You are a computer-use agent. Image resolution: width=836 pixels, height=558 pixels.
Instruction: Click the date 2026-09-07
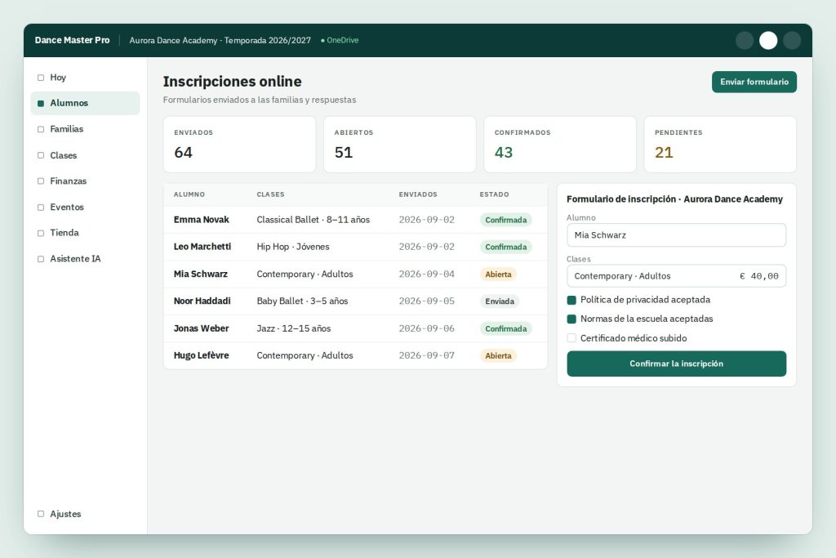(426, 356)
